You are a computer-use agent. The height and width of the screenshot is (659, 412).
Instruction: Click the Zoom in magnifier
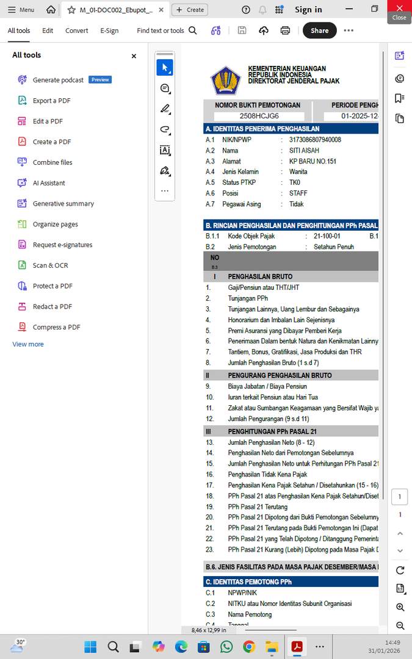pos(400,607)
